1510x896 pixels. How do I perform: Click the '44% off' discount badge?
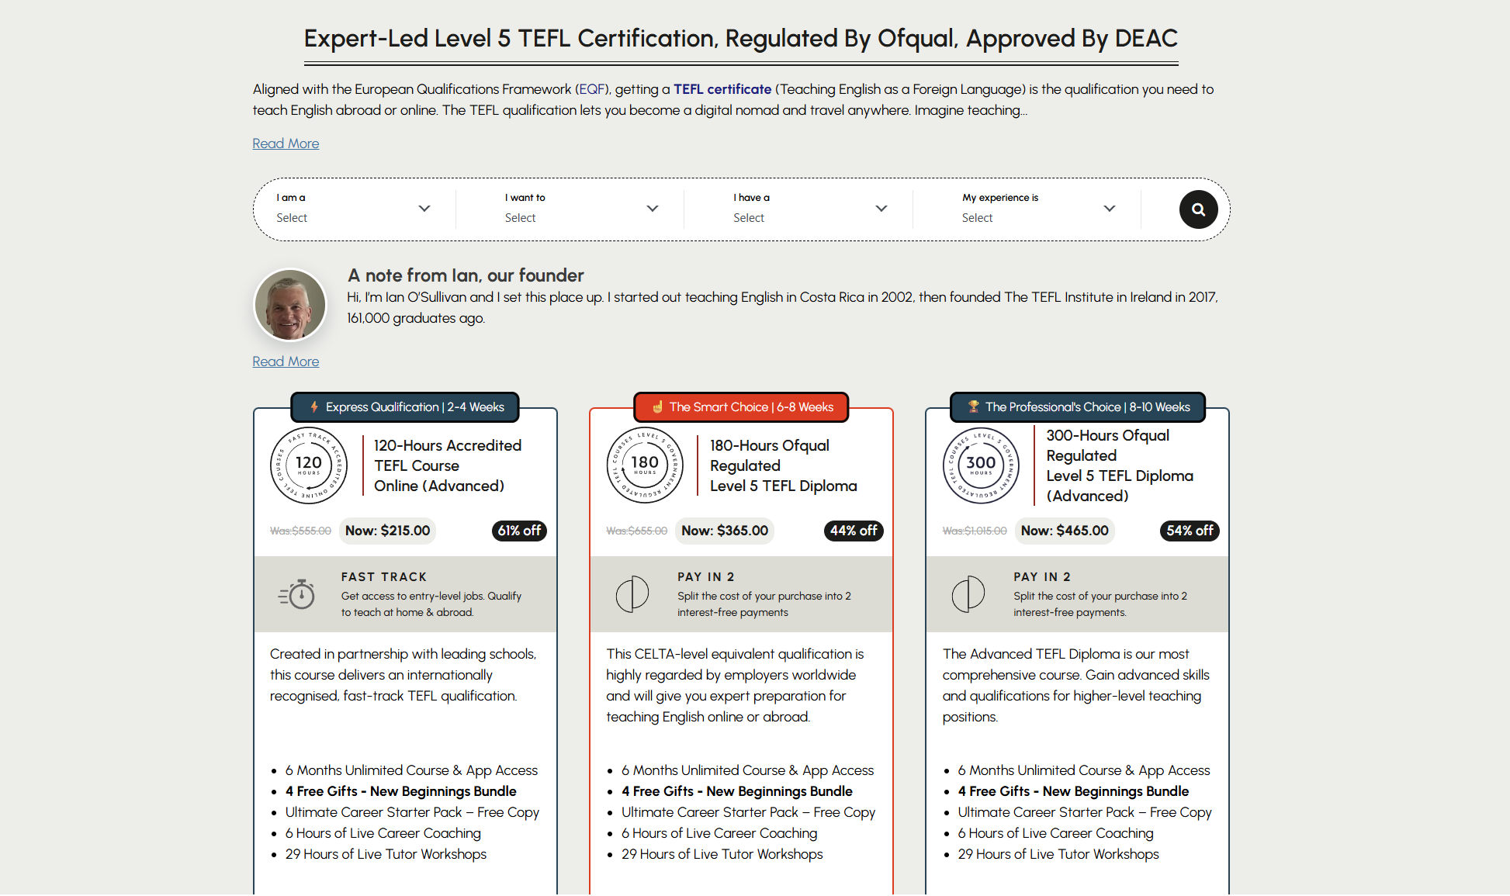[854, 531]
